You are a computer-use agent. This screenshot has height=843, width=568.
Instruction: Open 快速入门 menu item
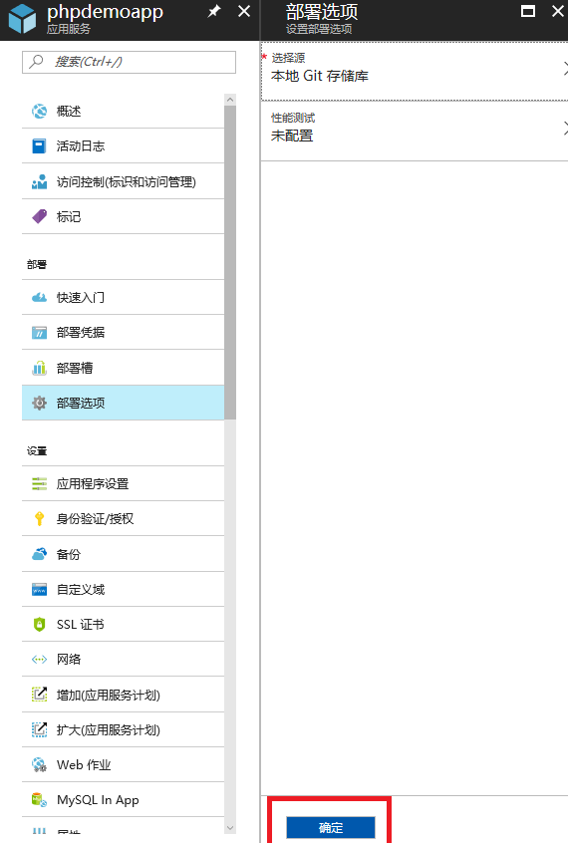coord(124,297)
